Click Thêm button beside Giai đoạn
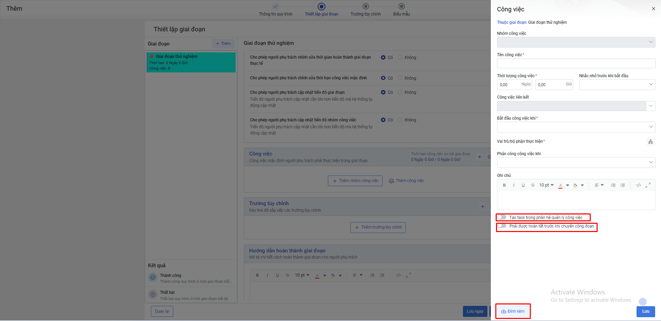Screen dimensions: 661x321 [x=223, y=43]
